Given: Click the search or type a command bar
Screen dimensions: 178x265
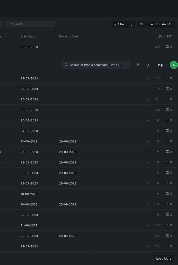Looking at the screenshot, I should coord(96,65).
